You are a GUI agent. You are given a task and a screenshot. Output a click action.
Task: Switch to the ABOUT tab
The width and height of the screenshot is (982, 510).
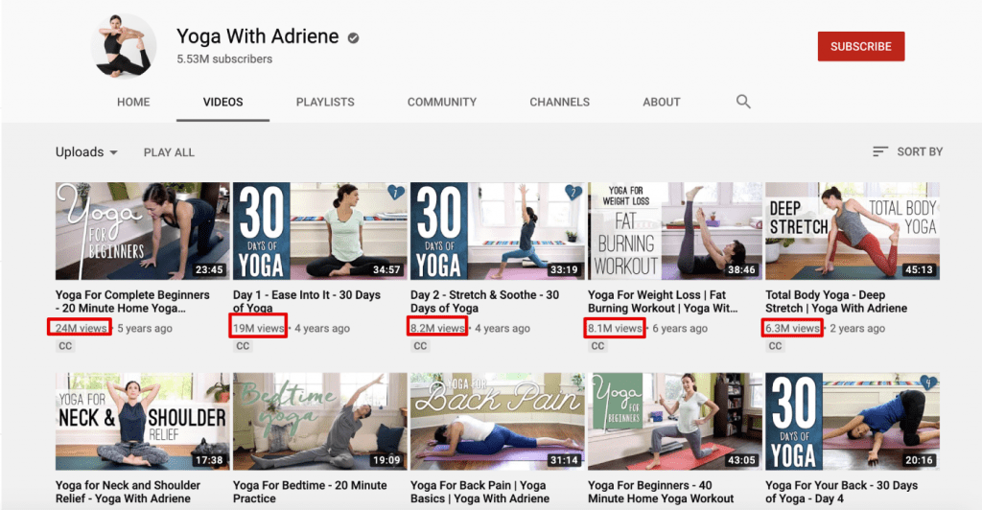click(x=662, y=102)
